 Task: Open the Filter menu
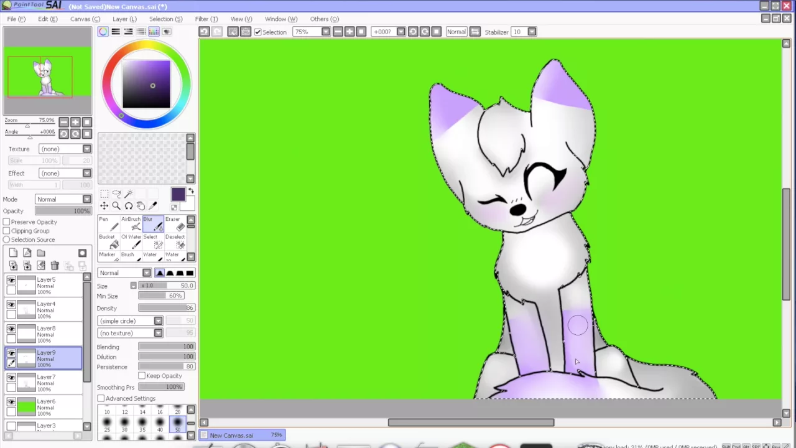click(x=206, y=19)
